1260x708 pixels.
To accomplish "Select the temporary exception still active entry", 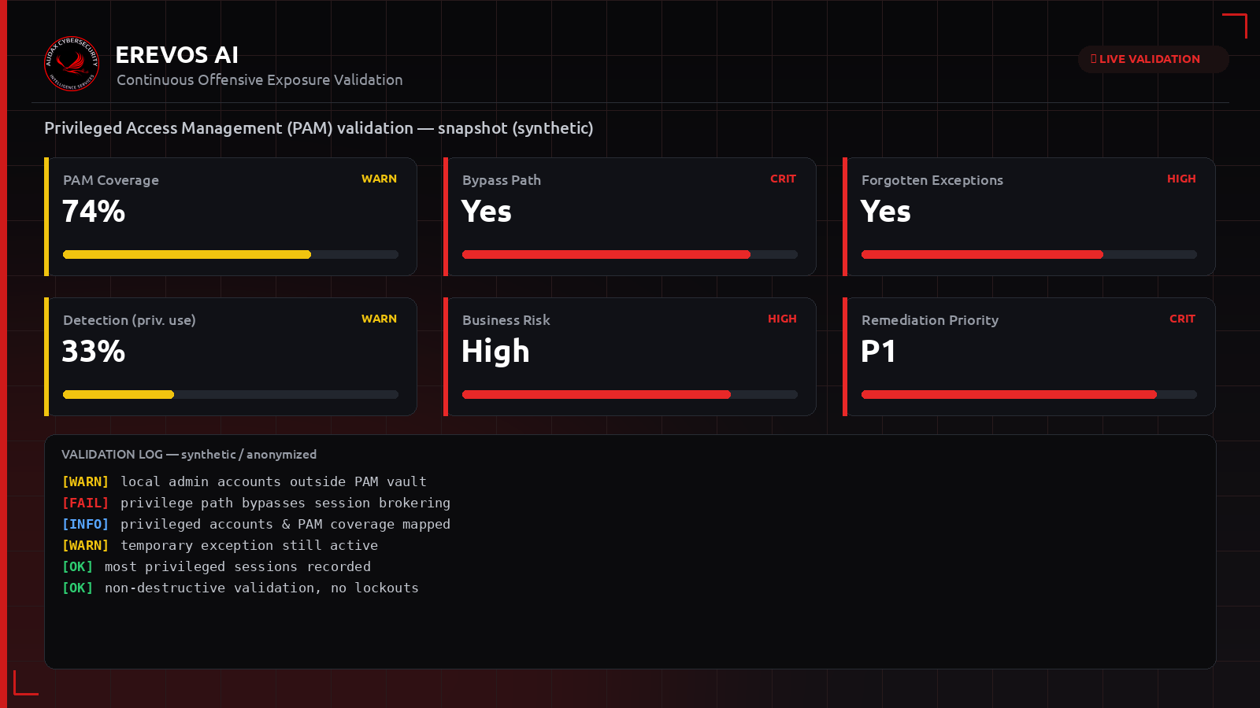I will [x=249, y=545].
